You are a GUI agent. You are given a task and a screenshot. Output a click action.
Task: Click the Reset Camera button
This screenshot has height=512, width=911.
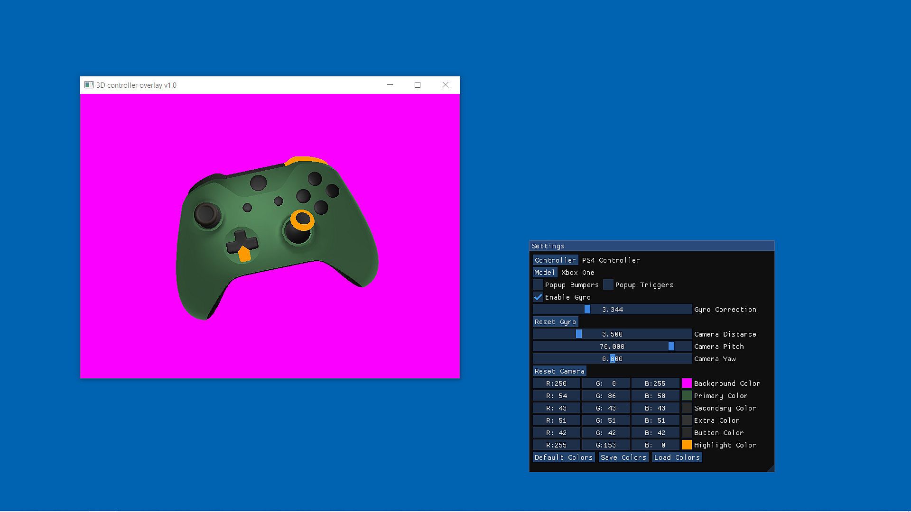[559, 371]
